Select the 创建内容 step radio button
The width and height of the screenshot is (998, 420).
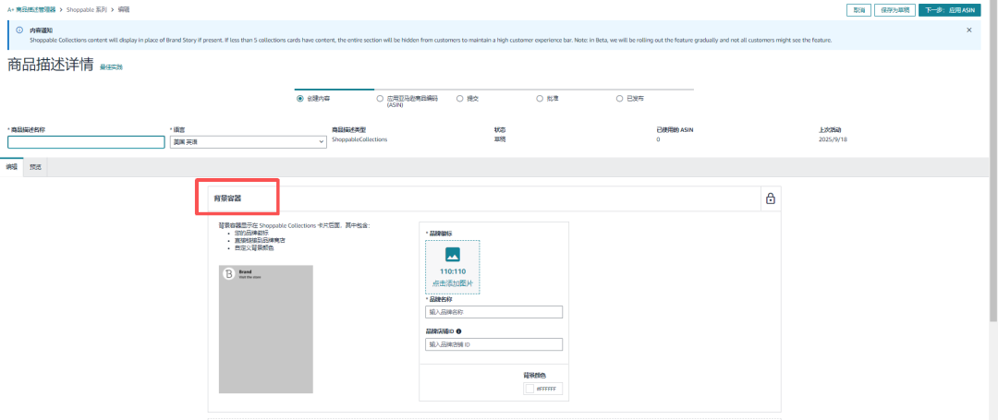pos(299,97)
